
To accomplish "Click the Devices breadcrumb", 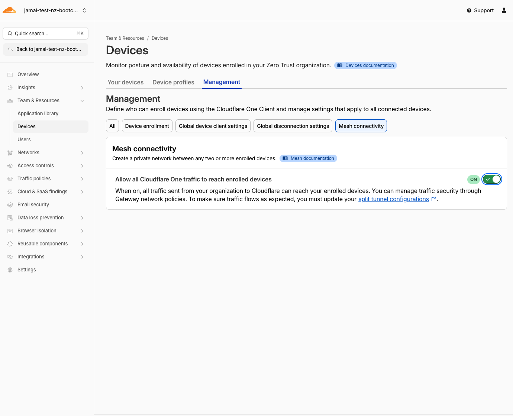I will point(160,38).
